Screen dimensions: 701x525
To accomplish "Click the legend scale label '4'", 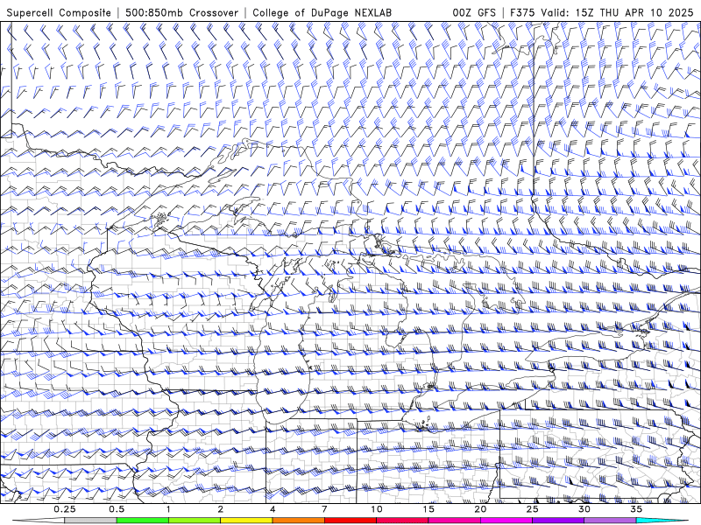I will click(x=273, y=509).
